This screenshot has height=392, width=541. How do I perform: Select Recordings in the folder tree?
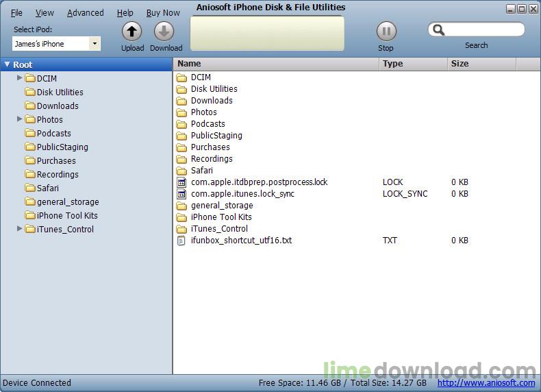[x=58, y=175]
